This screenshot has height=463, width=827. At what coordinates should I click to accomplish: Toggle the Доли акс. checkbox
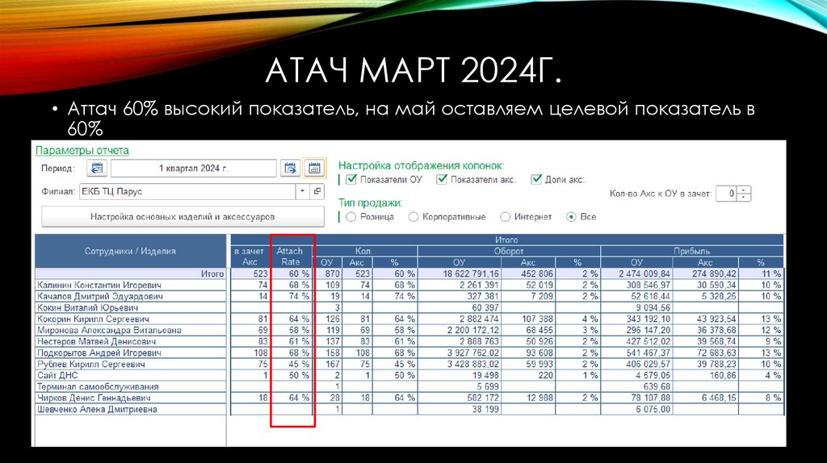[536, 179]
